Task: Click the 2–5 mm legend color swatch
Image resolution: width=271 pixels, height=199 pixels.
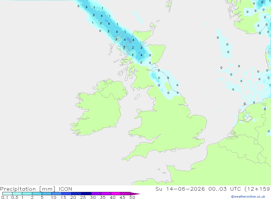Action: tap(37, 194)
